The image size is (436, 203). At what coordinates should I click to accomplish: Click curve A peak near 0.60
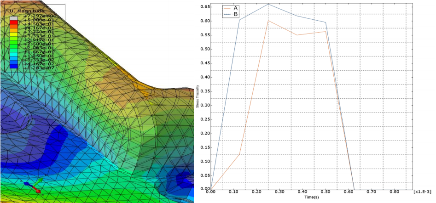pyautogui.click(x=268, y=21)
